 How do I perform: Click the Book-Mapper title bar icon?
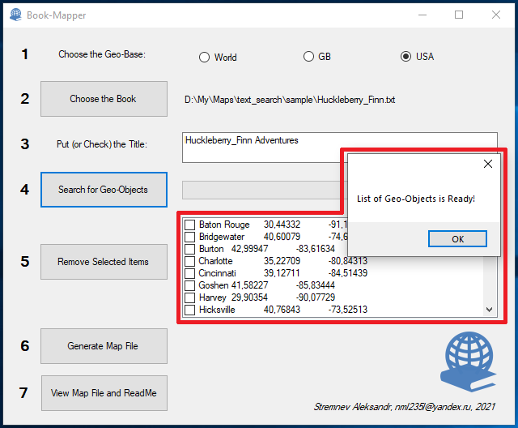(15, 15)
